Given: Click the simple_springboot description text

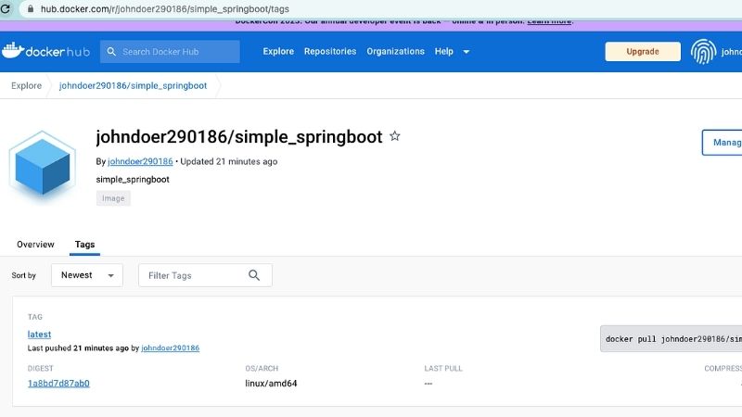Looking at the screenshot, I should click(x=133, y=179).
